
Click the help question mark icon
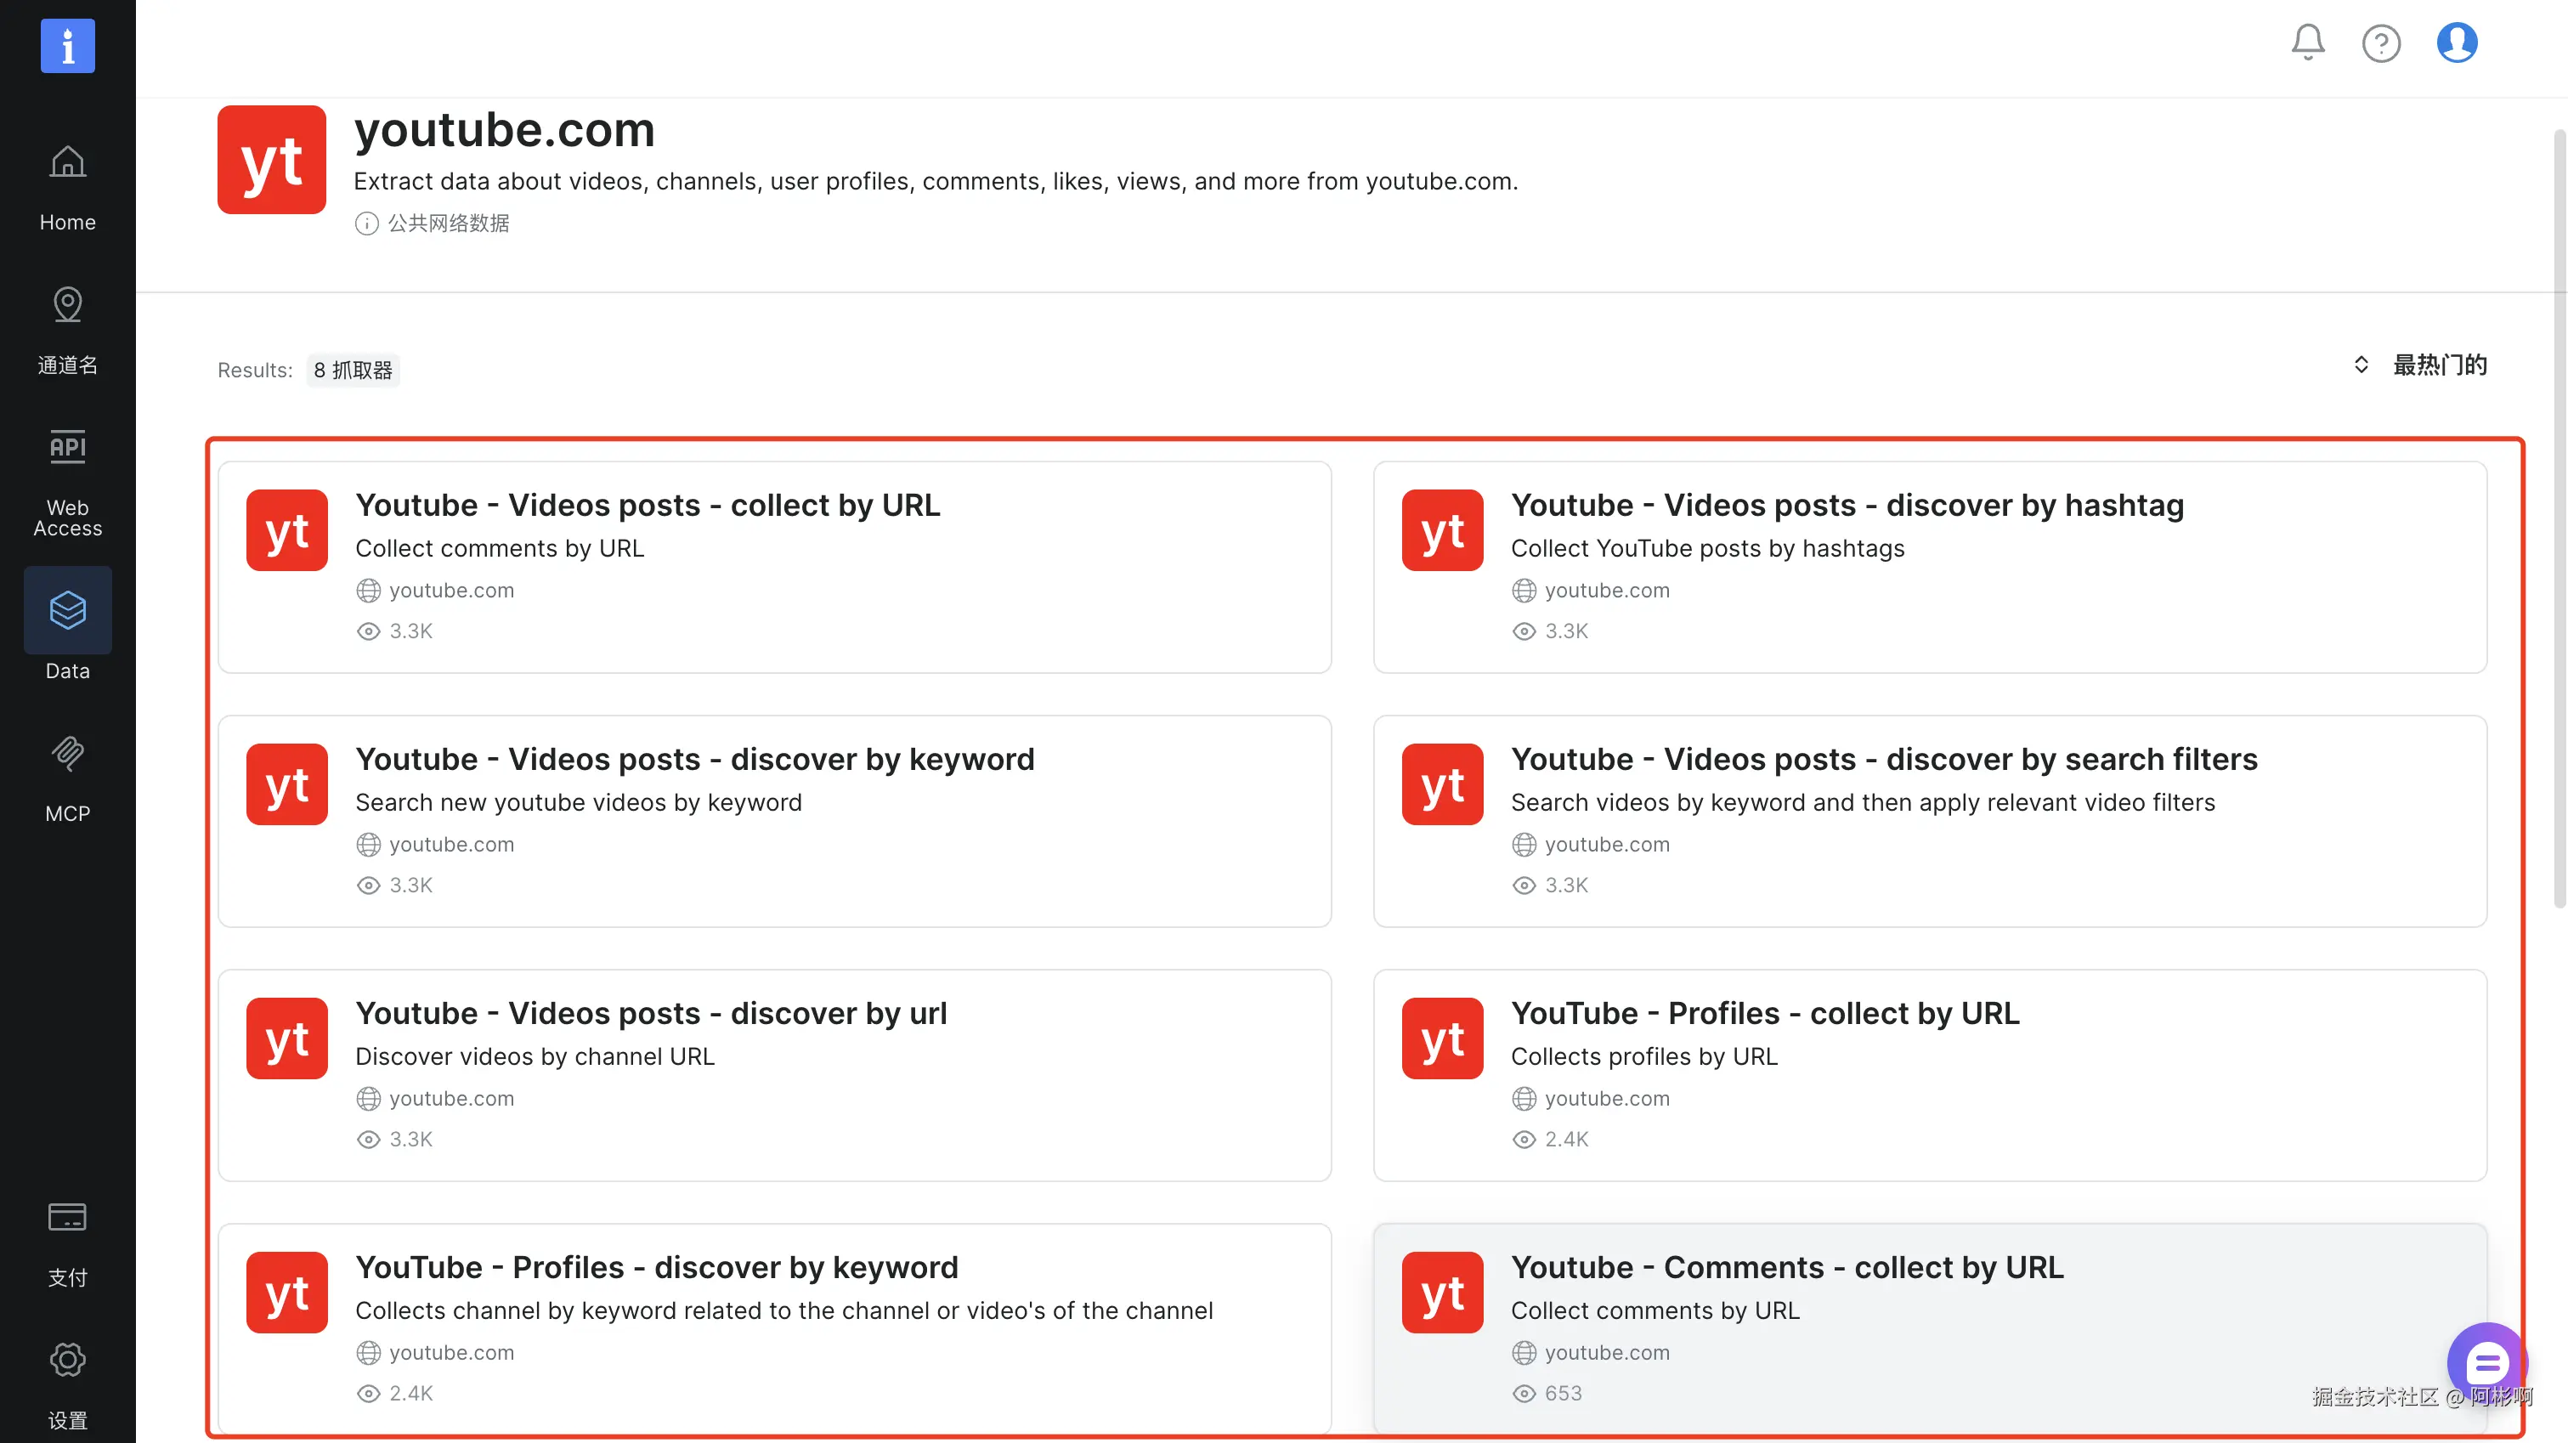tap(2380, 42)
